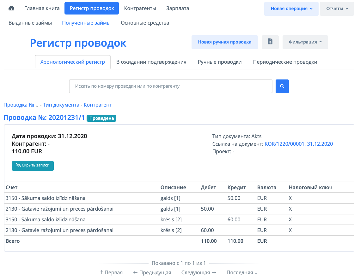
Task: Go to the Следующая page link
Action: pos(199,272)
